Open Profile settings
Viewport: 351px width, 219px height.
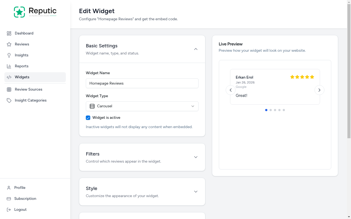click(x=20, y=188)
